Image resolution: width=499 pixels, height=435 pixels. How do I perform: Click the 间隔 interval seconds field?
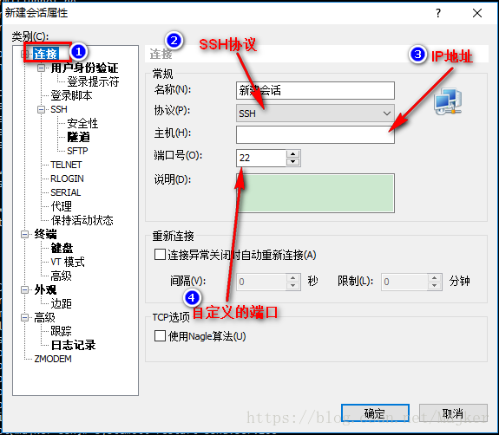click(261, 282)
